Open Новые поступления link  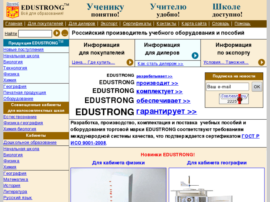tap(23, 50)
